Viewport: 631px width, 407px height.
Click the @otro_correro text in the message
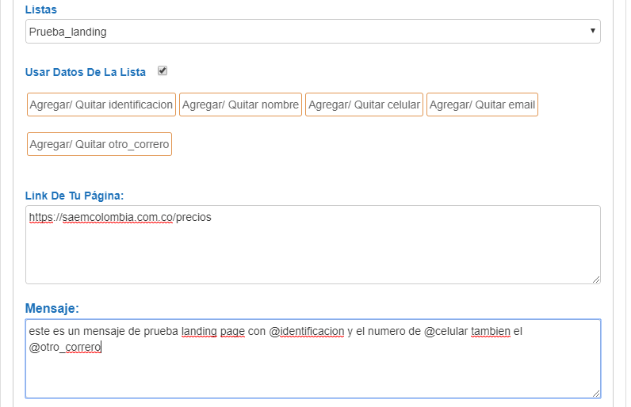click(65, 347)
